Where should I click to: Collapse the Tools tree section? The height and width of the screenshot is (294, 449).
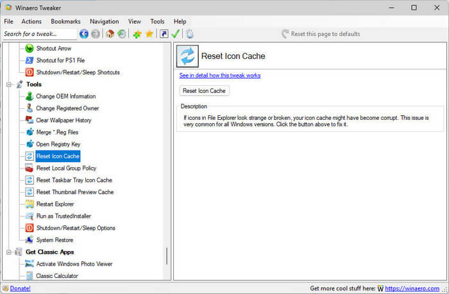click(x=9, y=85)
